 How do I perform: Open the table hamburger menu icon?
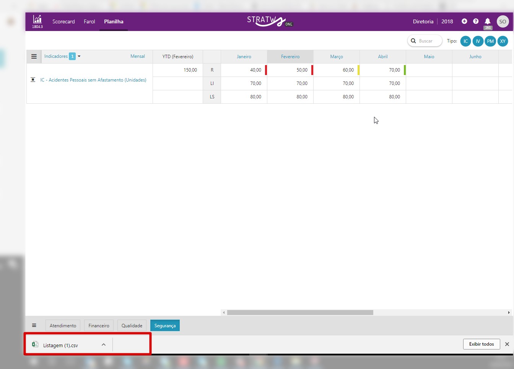point(34,57)
